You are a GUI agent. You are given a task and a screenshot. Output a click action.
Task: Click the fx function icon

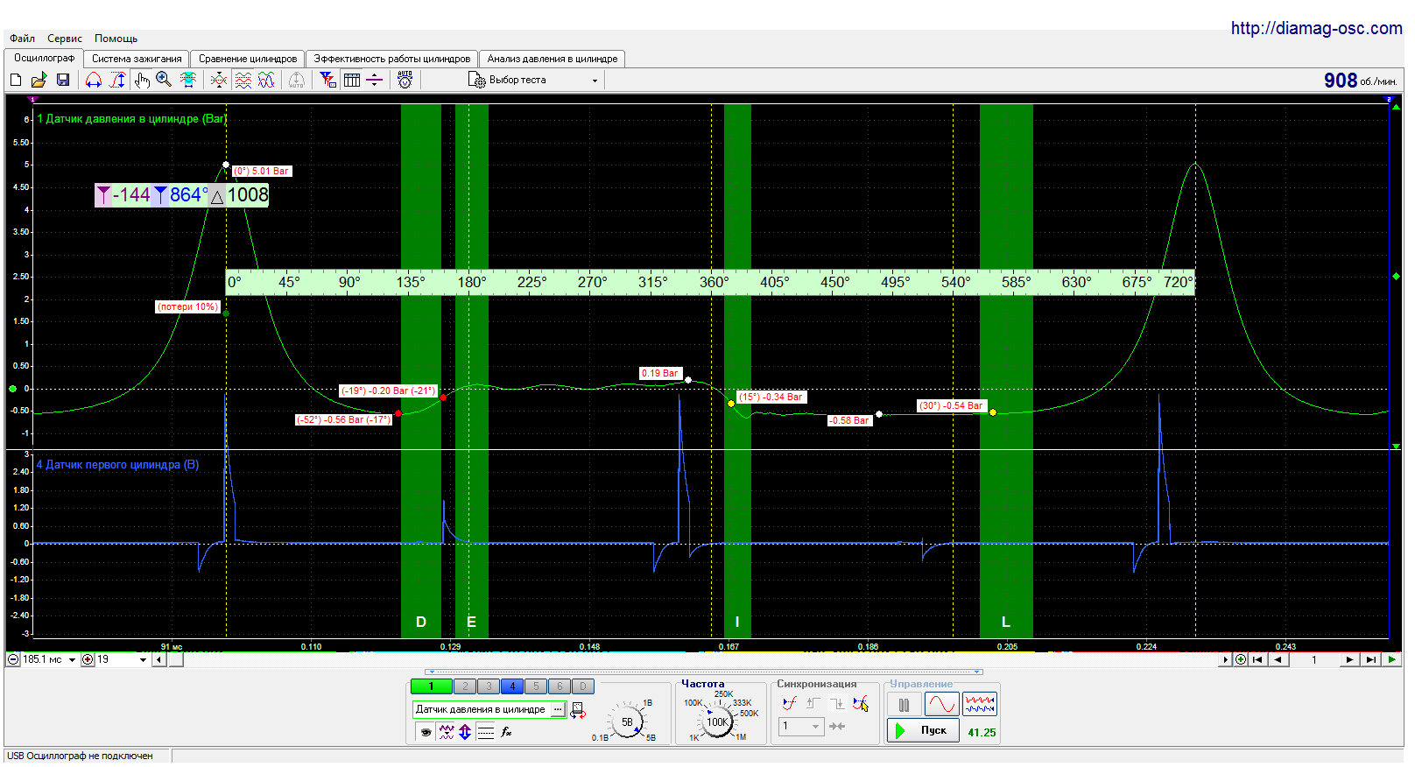point(506,732)
